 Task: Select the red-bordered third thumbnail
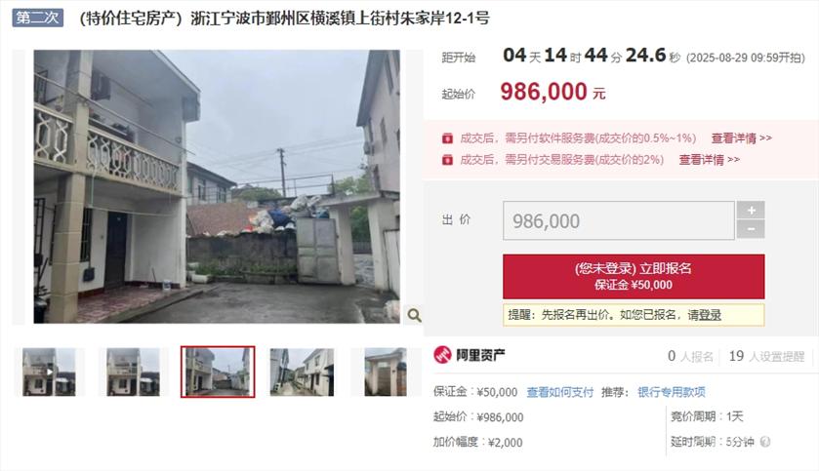click(x=218, y=372)
